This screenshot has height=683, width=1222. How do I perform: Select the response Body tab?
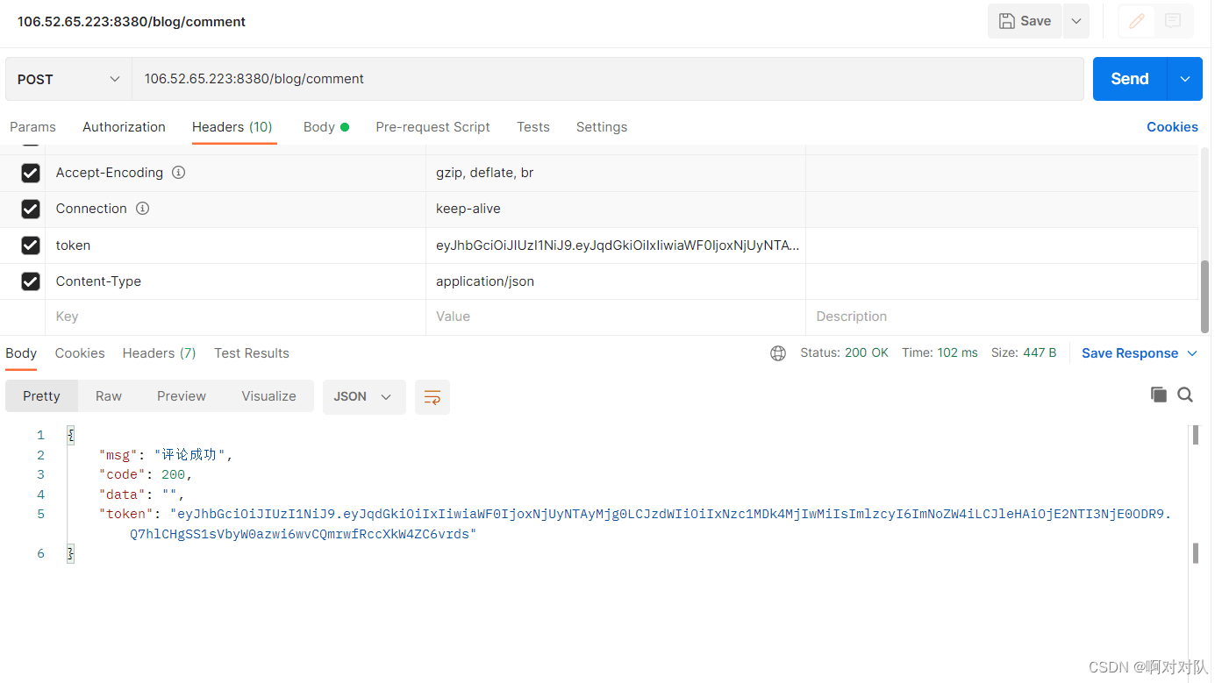[21, 353]
